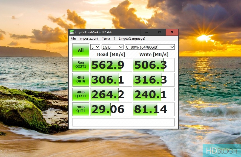This screenshot has height=157, width=241.
Task: Select the 4KiB Q1T1 write value 81.14
Action: pos(154,109)
